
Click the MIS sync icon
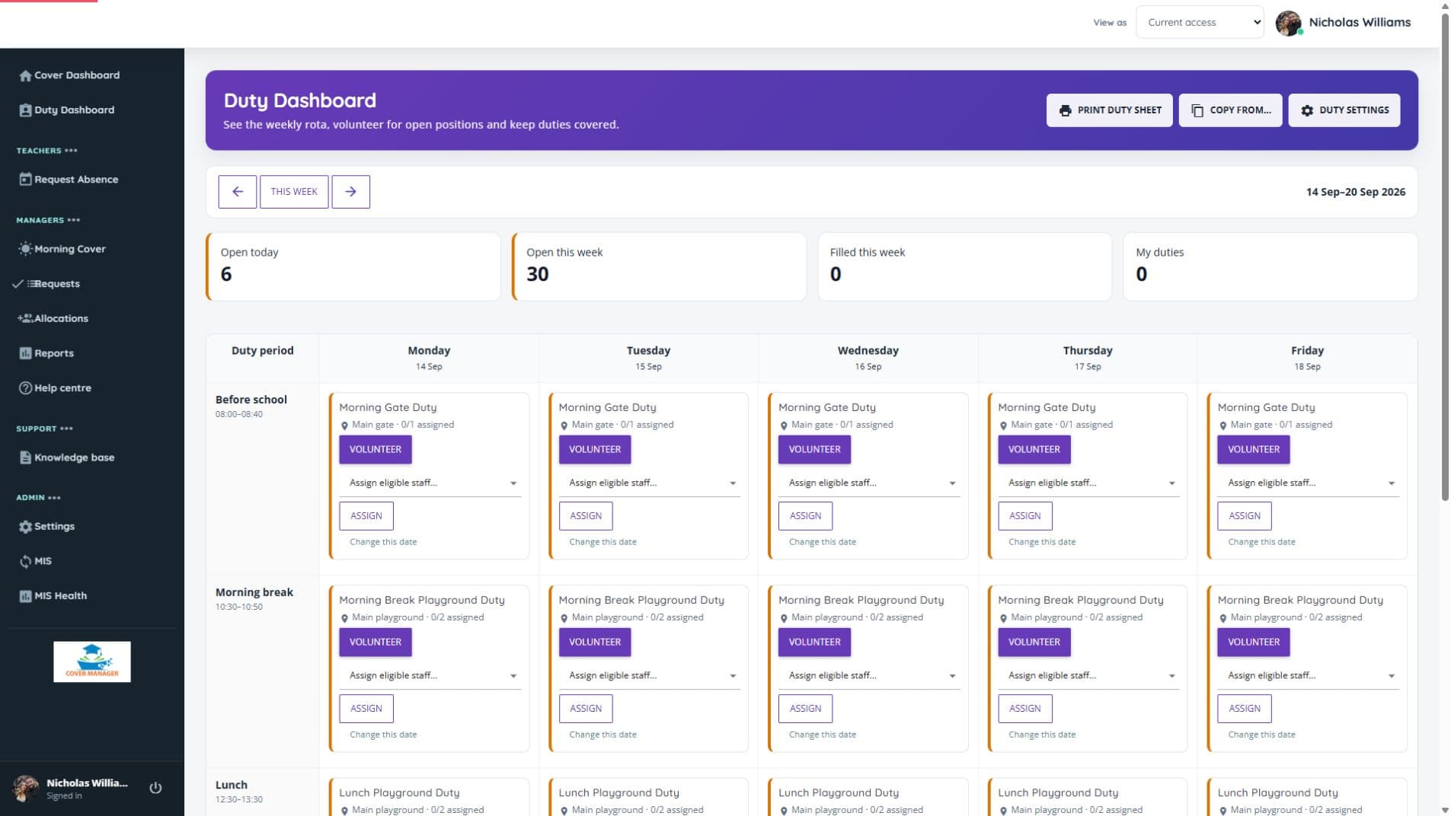25,562
